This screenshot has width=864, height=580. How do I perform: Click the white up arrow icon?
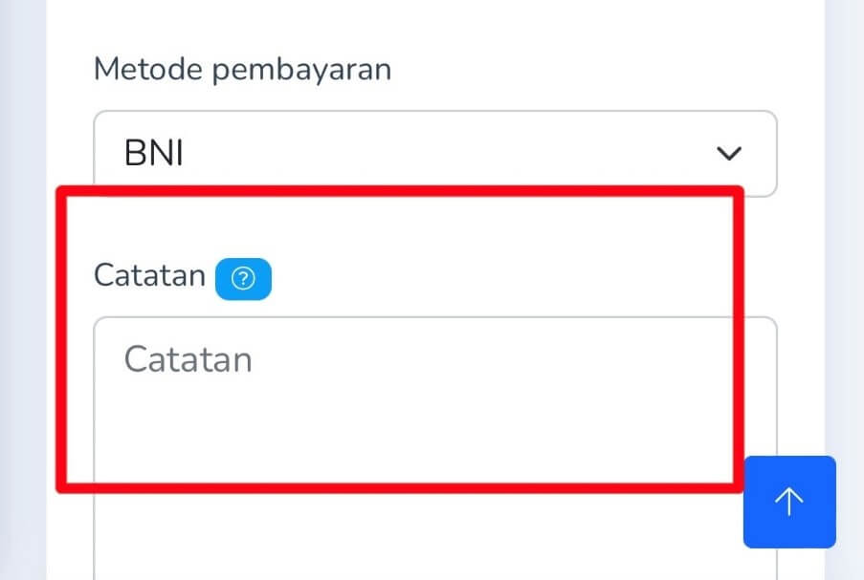tap(788, 502)
